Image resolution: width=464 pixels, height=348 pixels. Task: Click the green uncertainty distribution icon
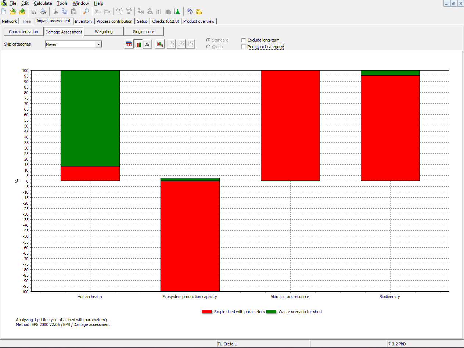(177, 11)
